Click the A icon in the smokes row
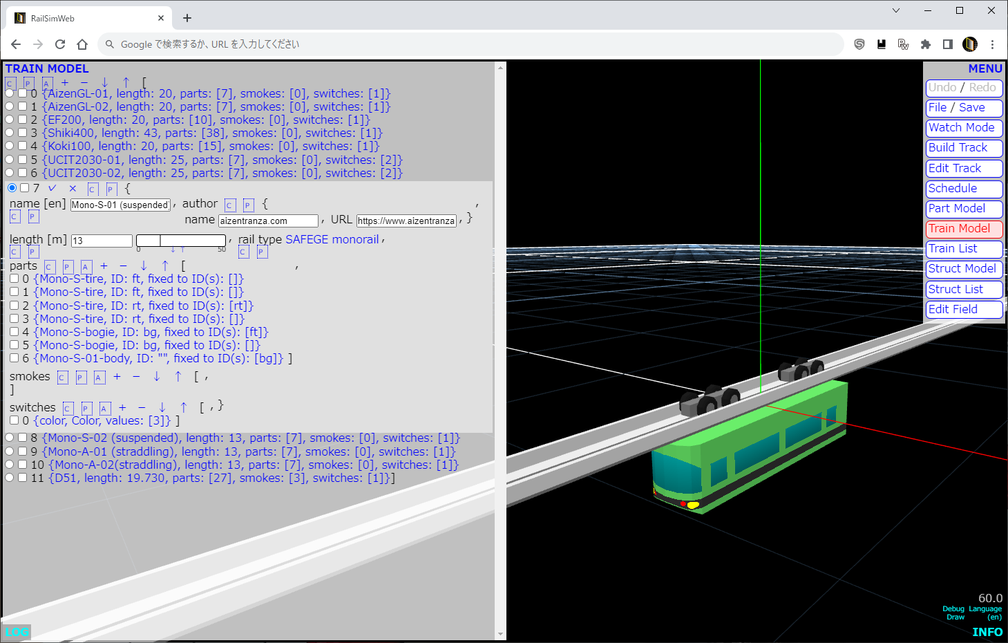 pyautogui.click(x=99, y=378)
